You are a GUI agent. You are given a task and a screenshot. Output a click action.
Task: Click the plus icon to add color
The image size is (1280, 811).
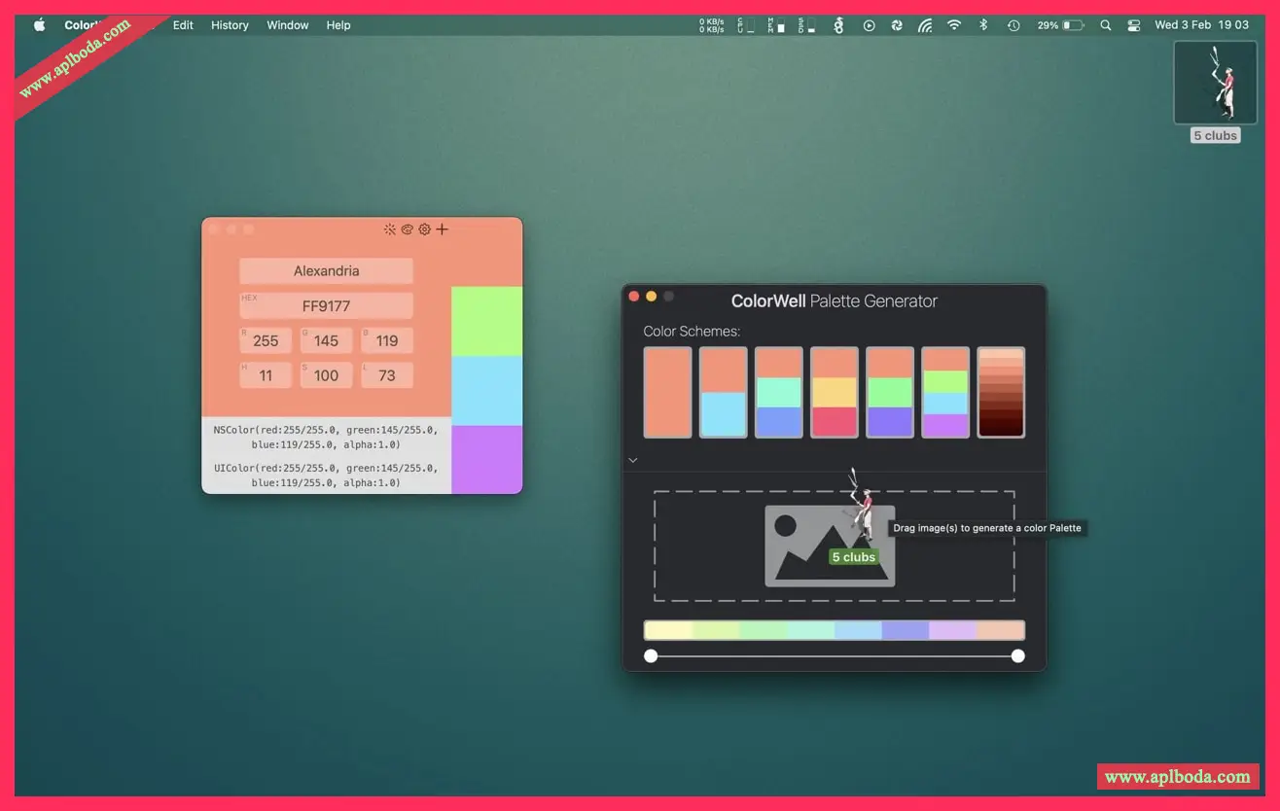(x=443, y=229)
